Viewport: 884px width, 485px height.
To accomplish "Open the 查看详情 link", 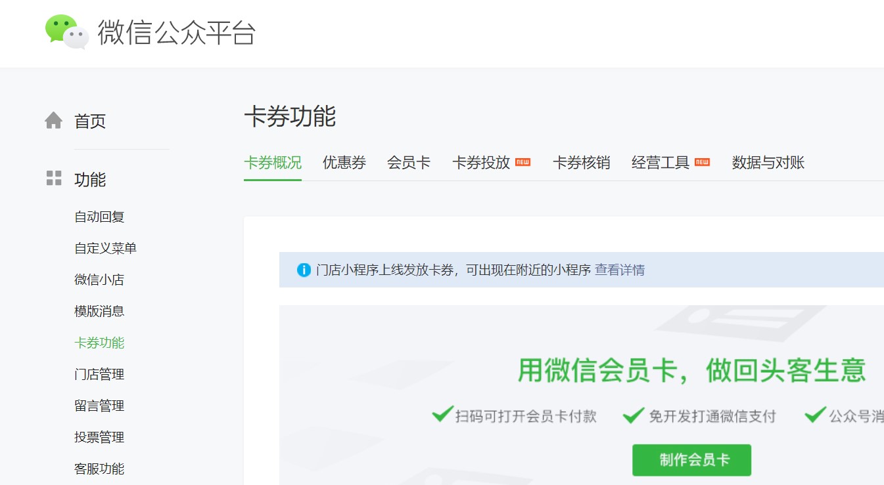I will pyautogui.click(x=619, y=270).
